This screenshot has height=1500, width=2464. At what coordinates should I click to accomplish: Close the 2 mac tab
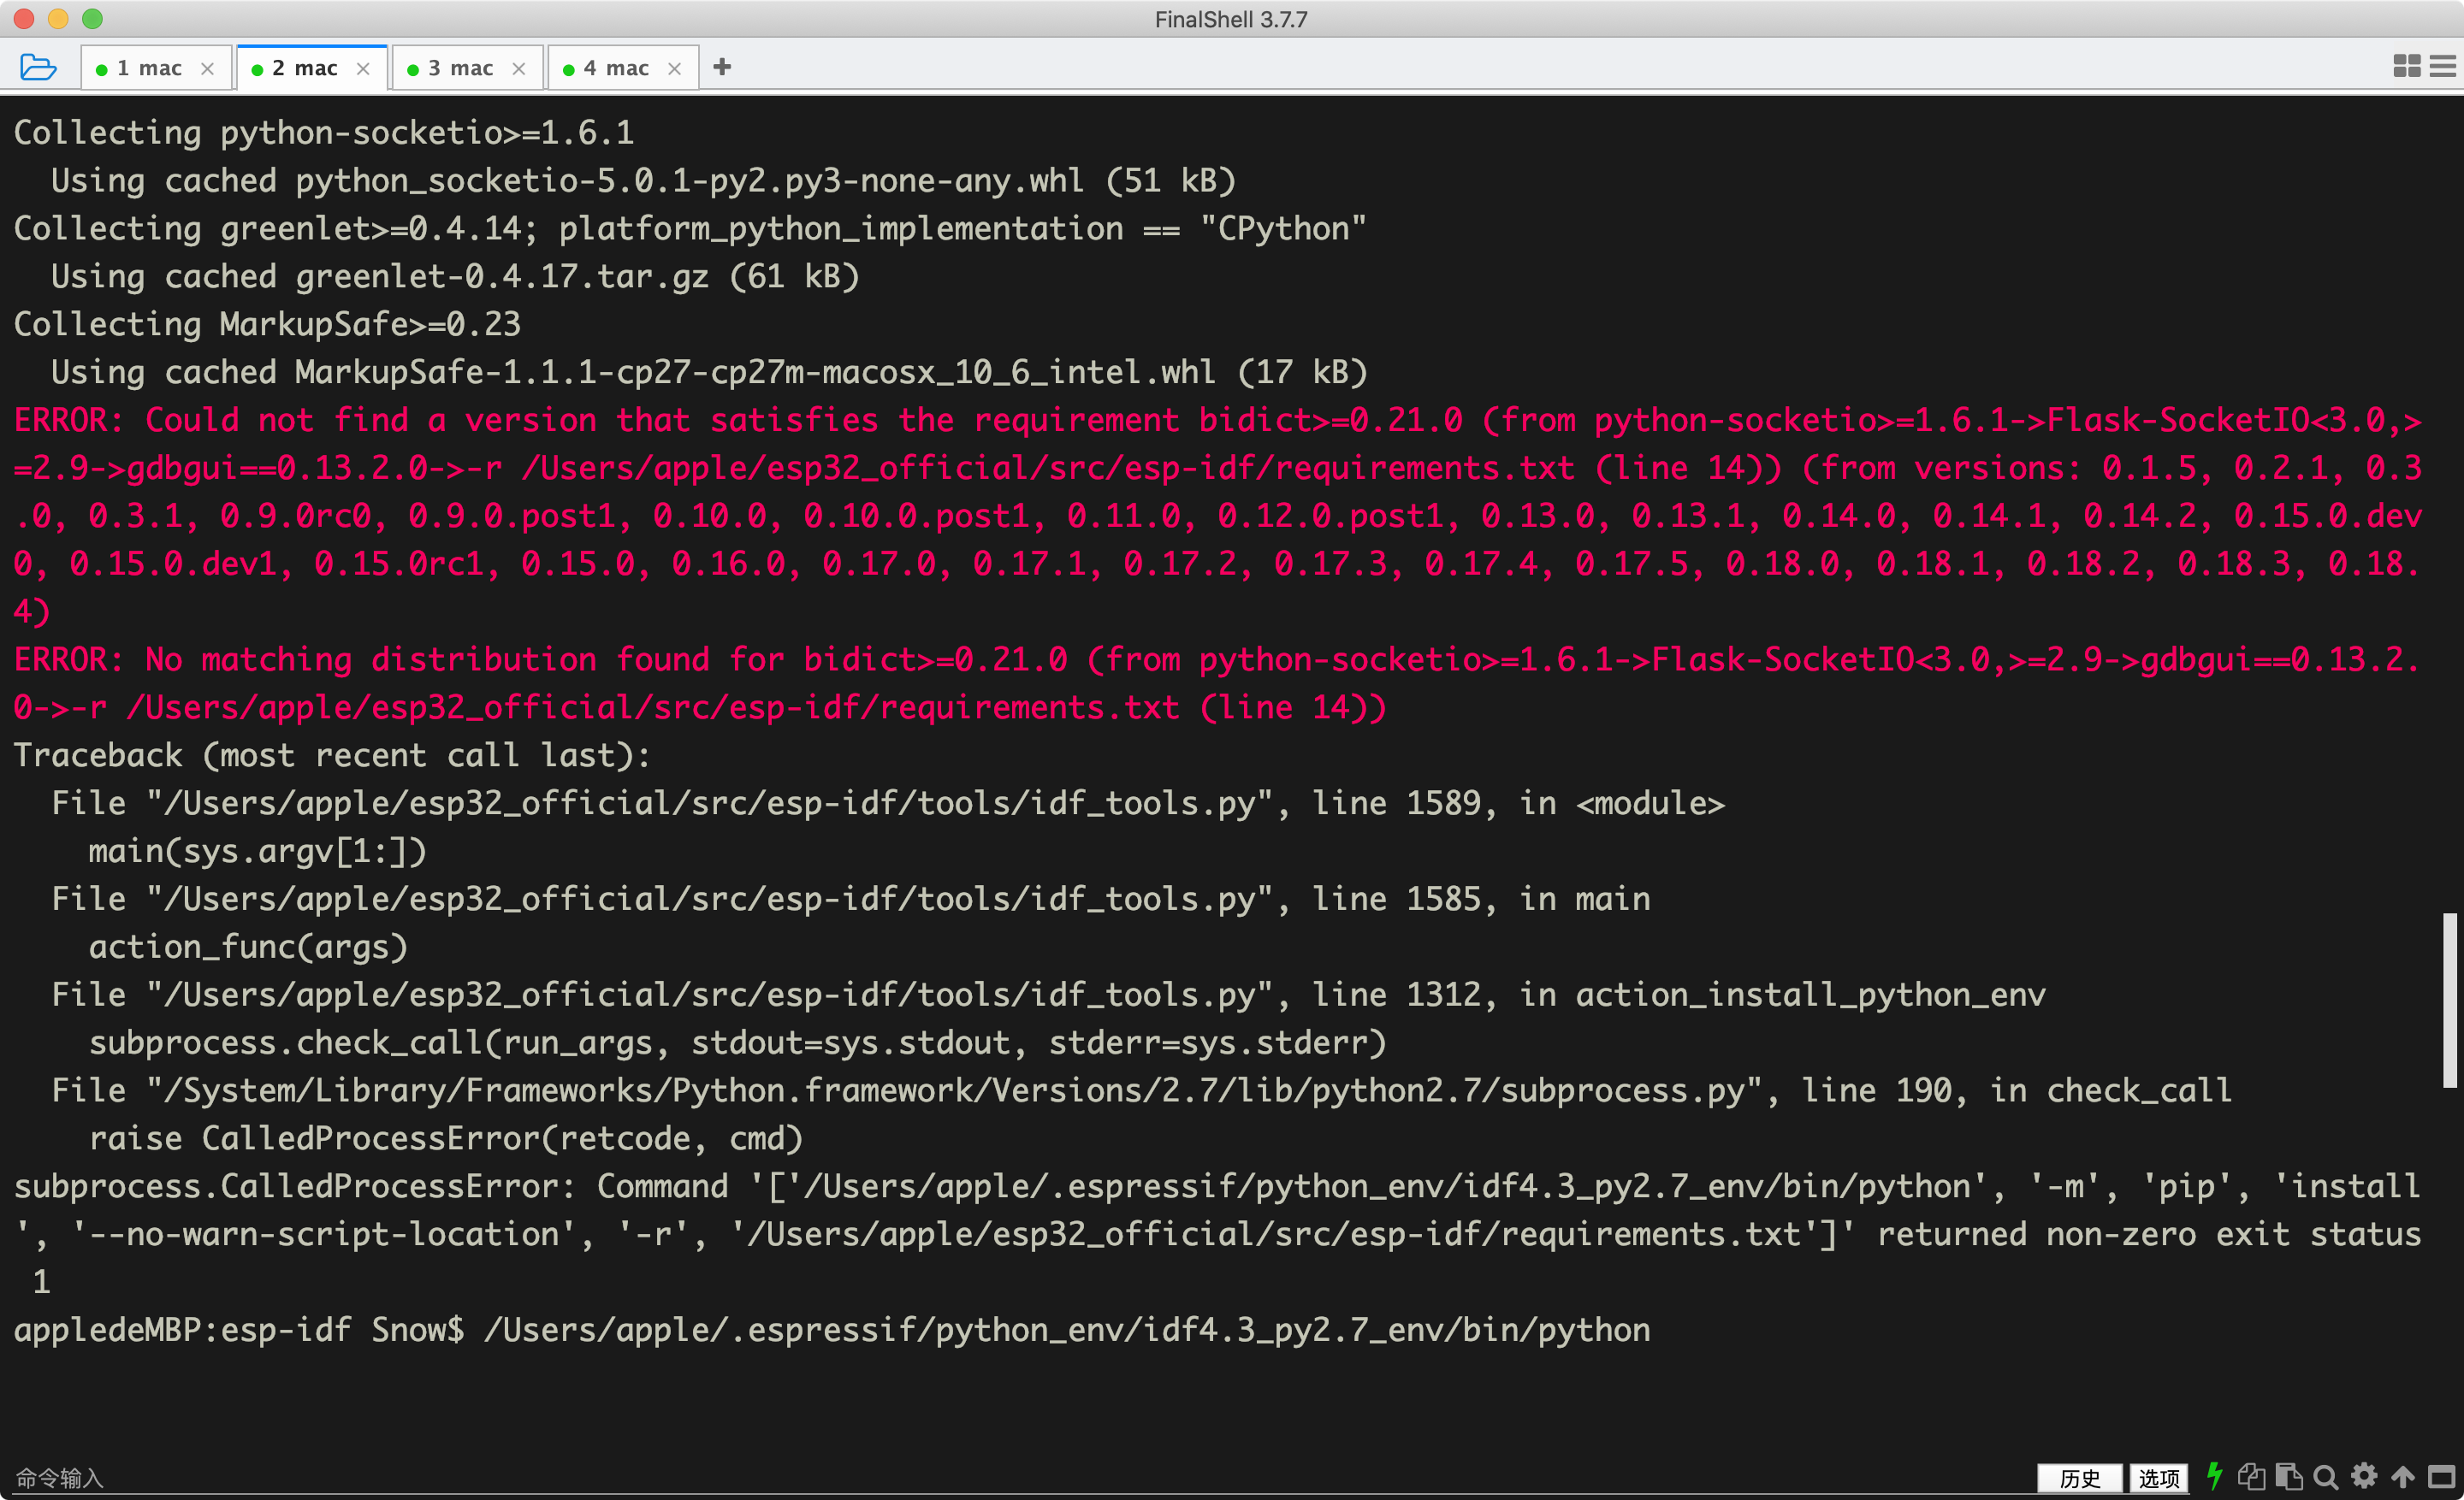363,69
